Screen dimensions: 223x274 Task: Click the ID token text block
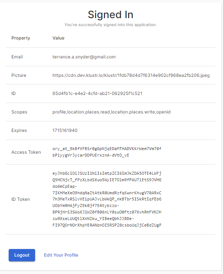[x=107, y=199]
